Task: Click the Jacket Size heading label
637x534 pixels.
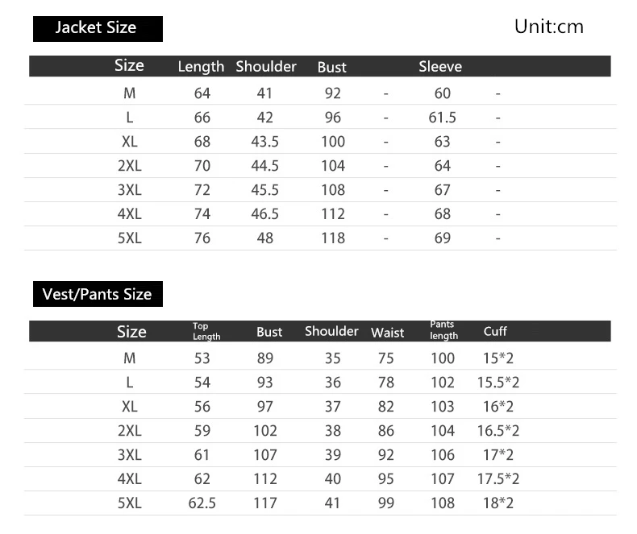Action: coord(98,28)
